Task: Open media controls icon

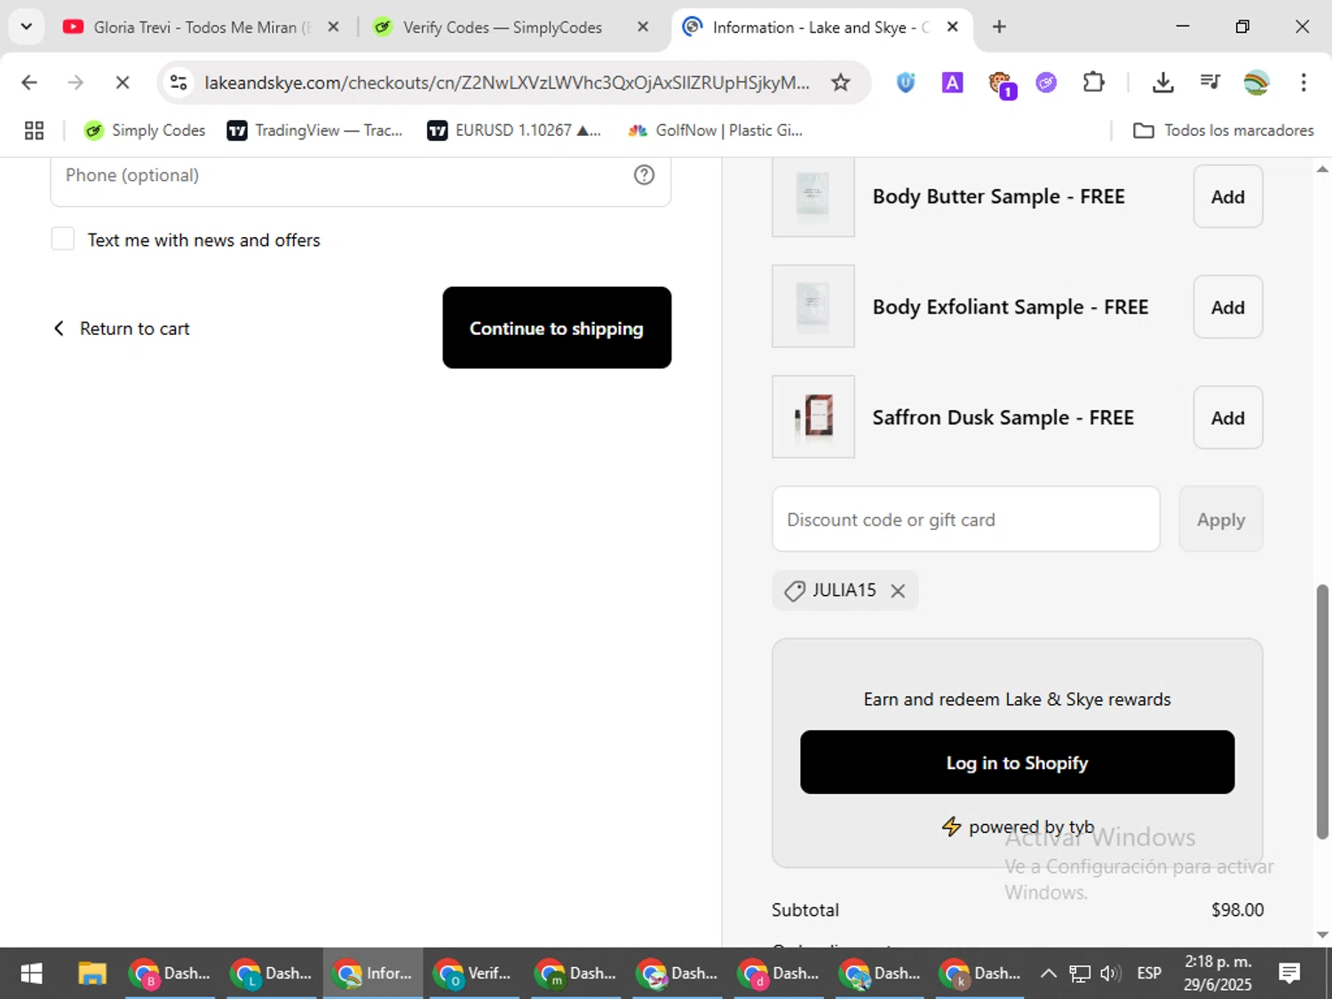Action: [1209, 83]
